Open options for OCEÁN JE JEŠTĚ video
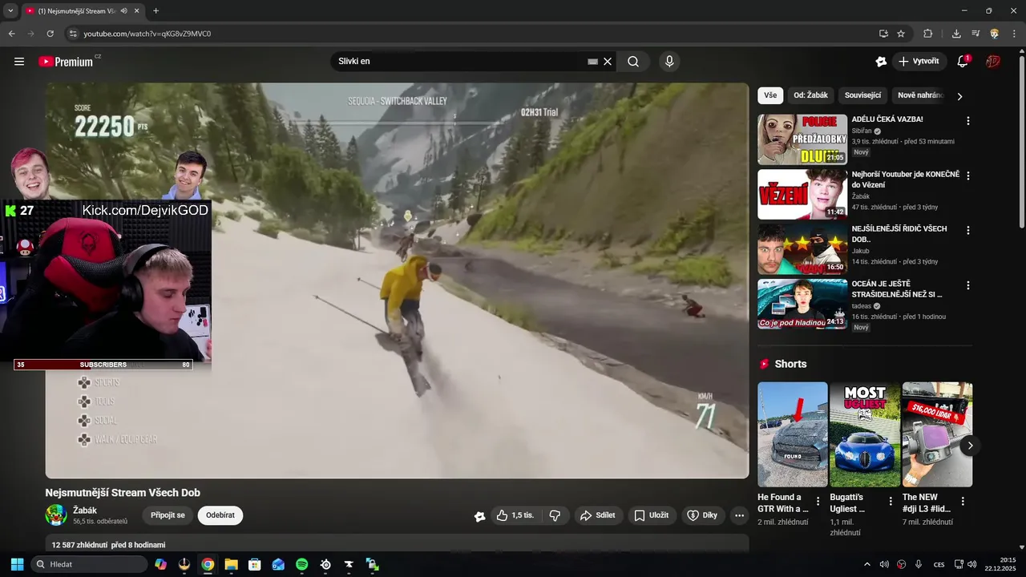This screenshot has height=577, width=1026. point(967,285)
